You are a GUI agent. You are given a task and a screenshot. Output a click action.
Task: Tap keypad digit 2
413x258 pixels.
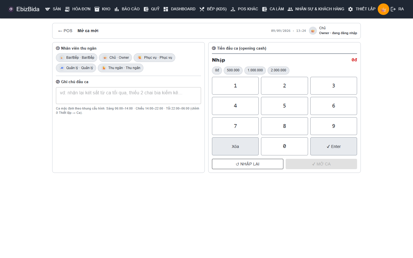(285, 86)
